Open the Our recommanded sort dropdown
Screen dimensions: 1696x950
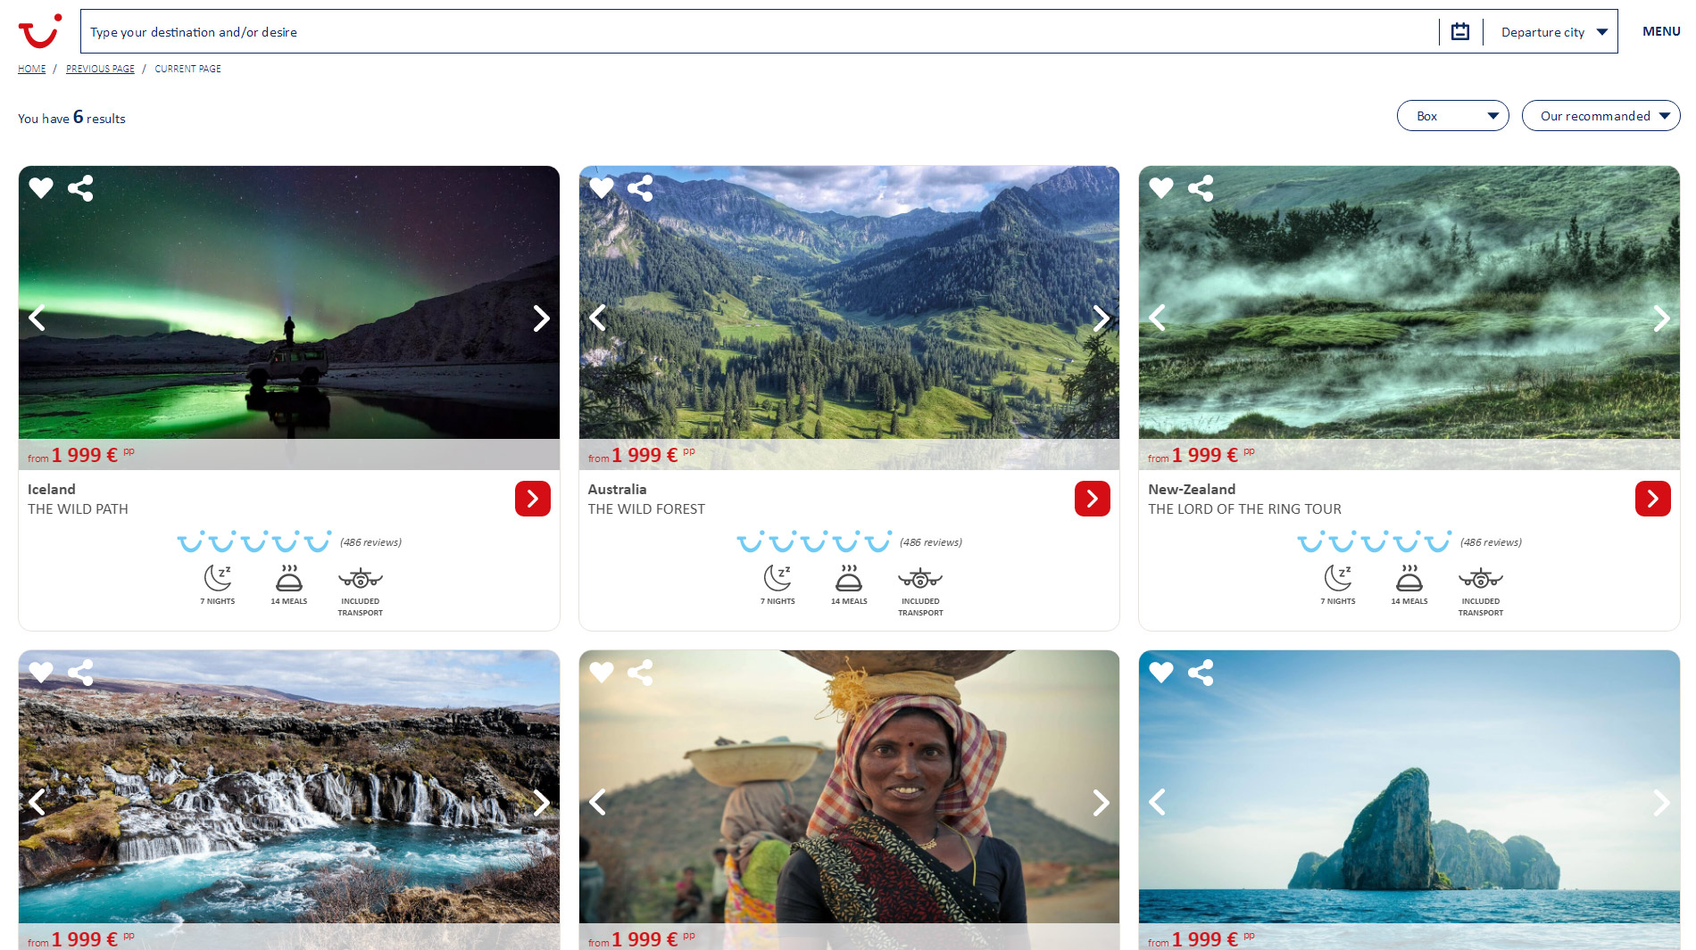tap(1600, 116)
